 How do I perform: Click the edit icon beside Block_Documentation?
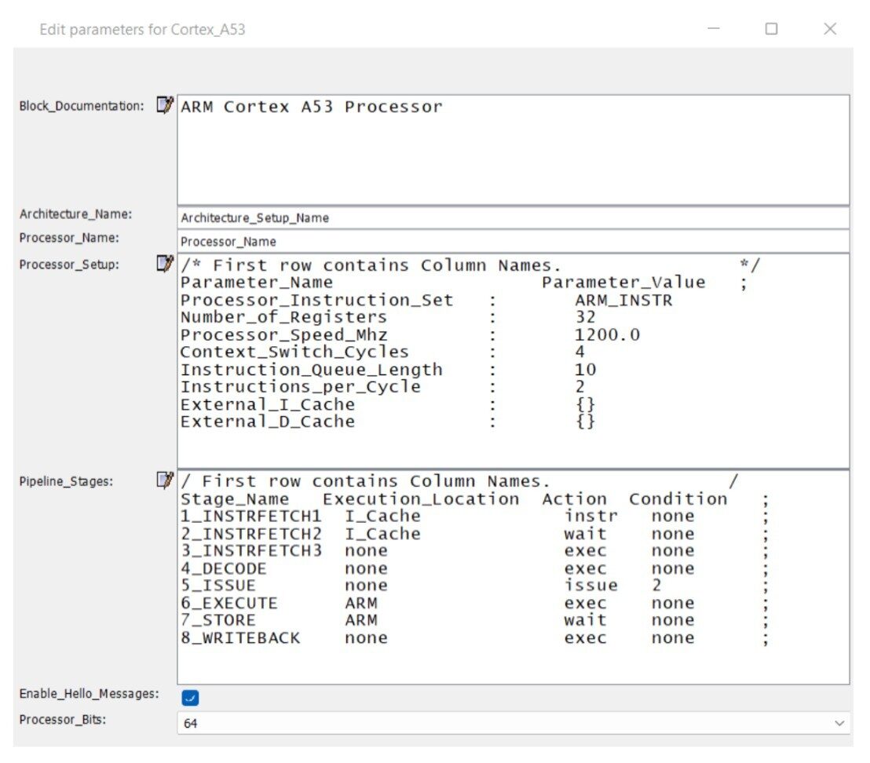[165, 105]
